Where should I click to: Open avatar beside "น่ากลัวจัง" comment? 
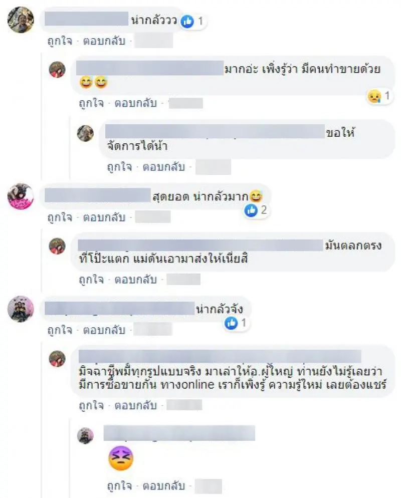pos(21,309)
